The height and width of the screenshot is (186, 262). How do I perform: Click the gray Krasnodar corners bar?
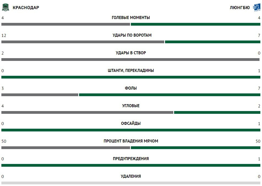pyautogui.click(x=87, y=112)
